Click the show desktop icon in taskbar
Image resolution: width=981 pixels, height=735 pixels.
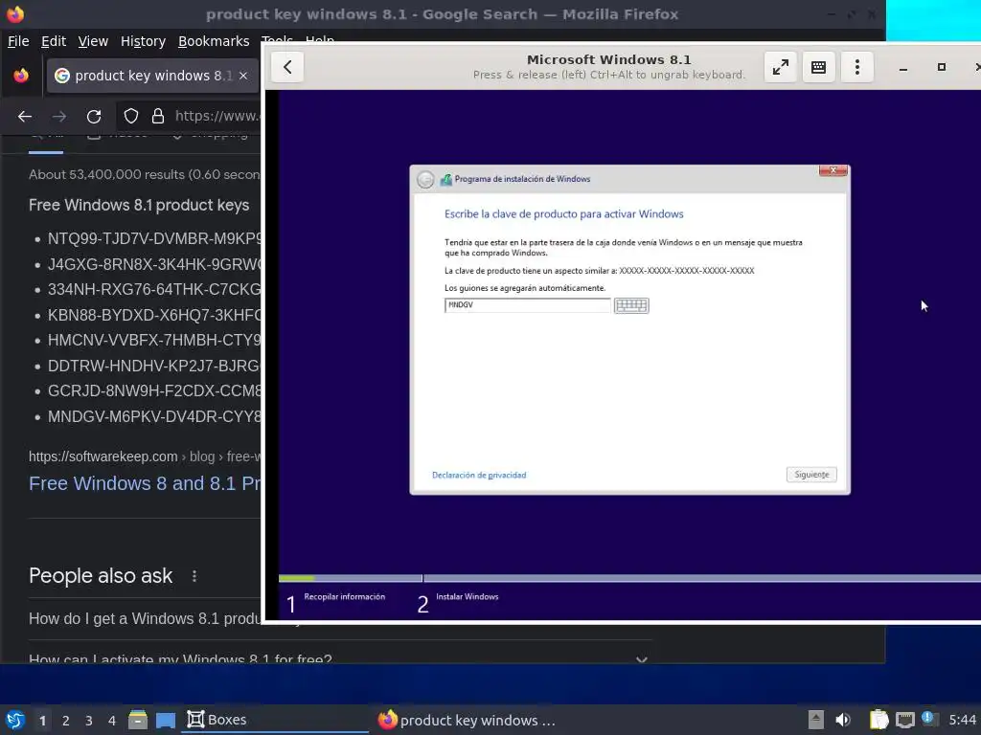pyautogui.click(x=166, y=720)
